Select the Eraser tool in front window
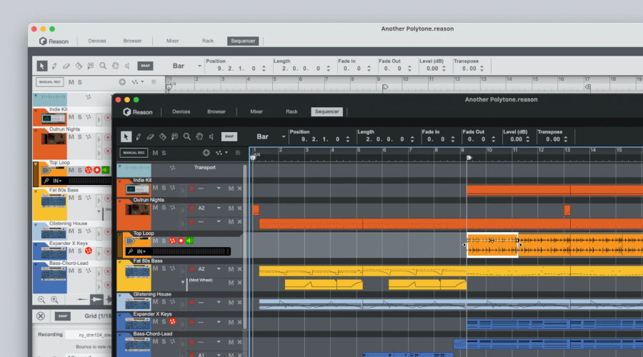 click(x=151, y=136)
